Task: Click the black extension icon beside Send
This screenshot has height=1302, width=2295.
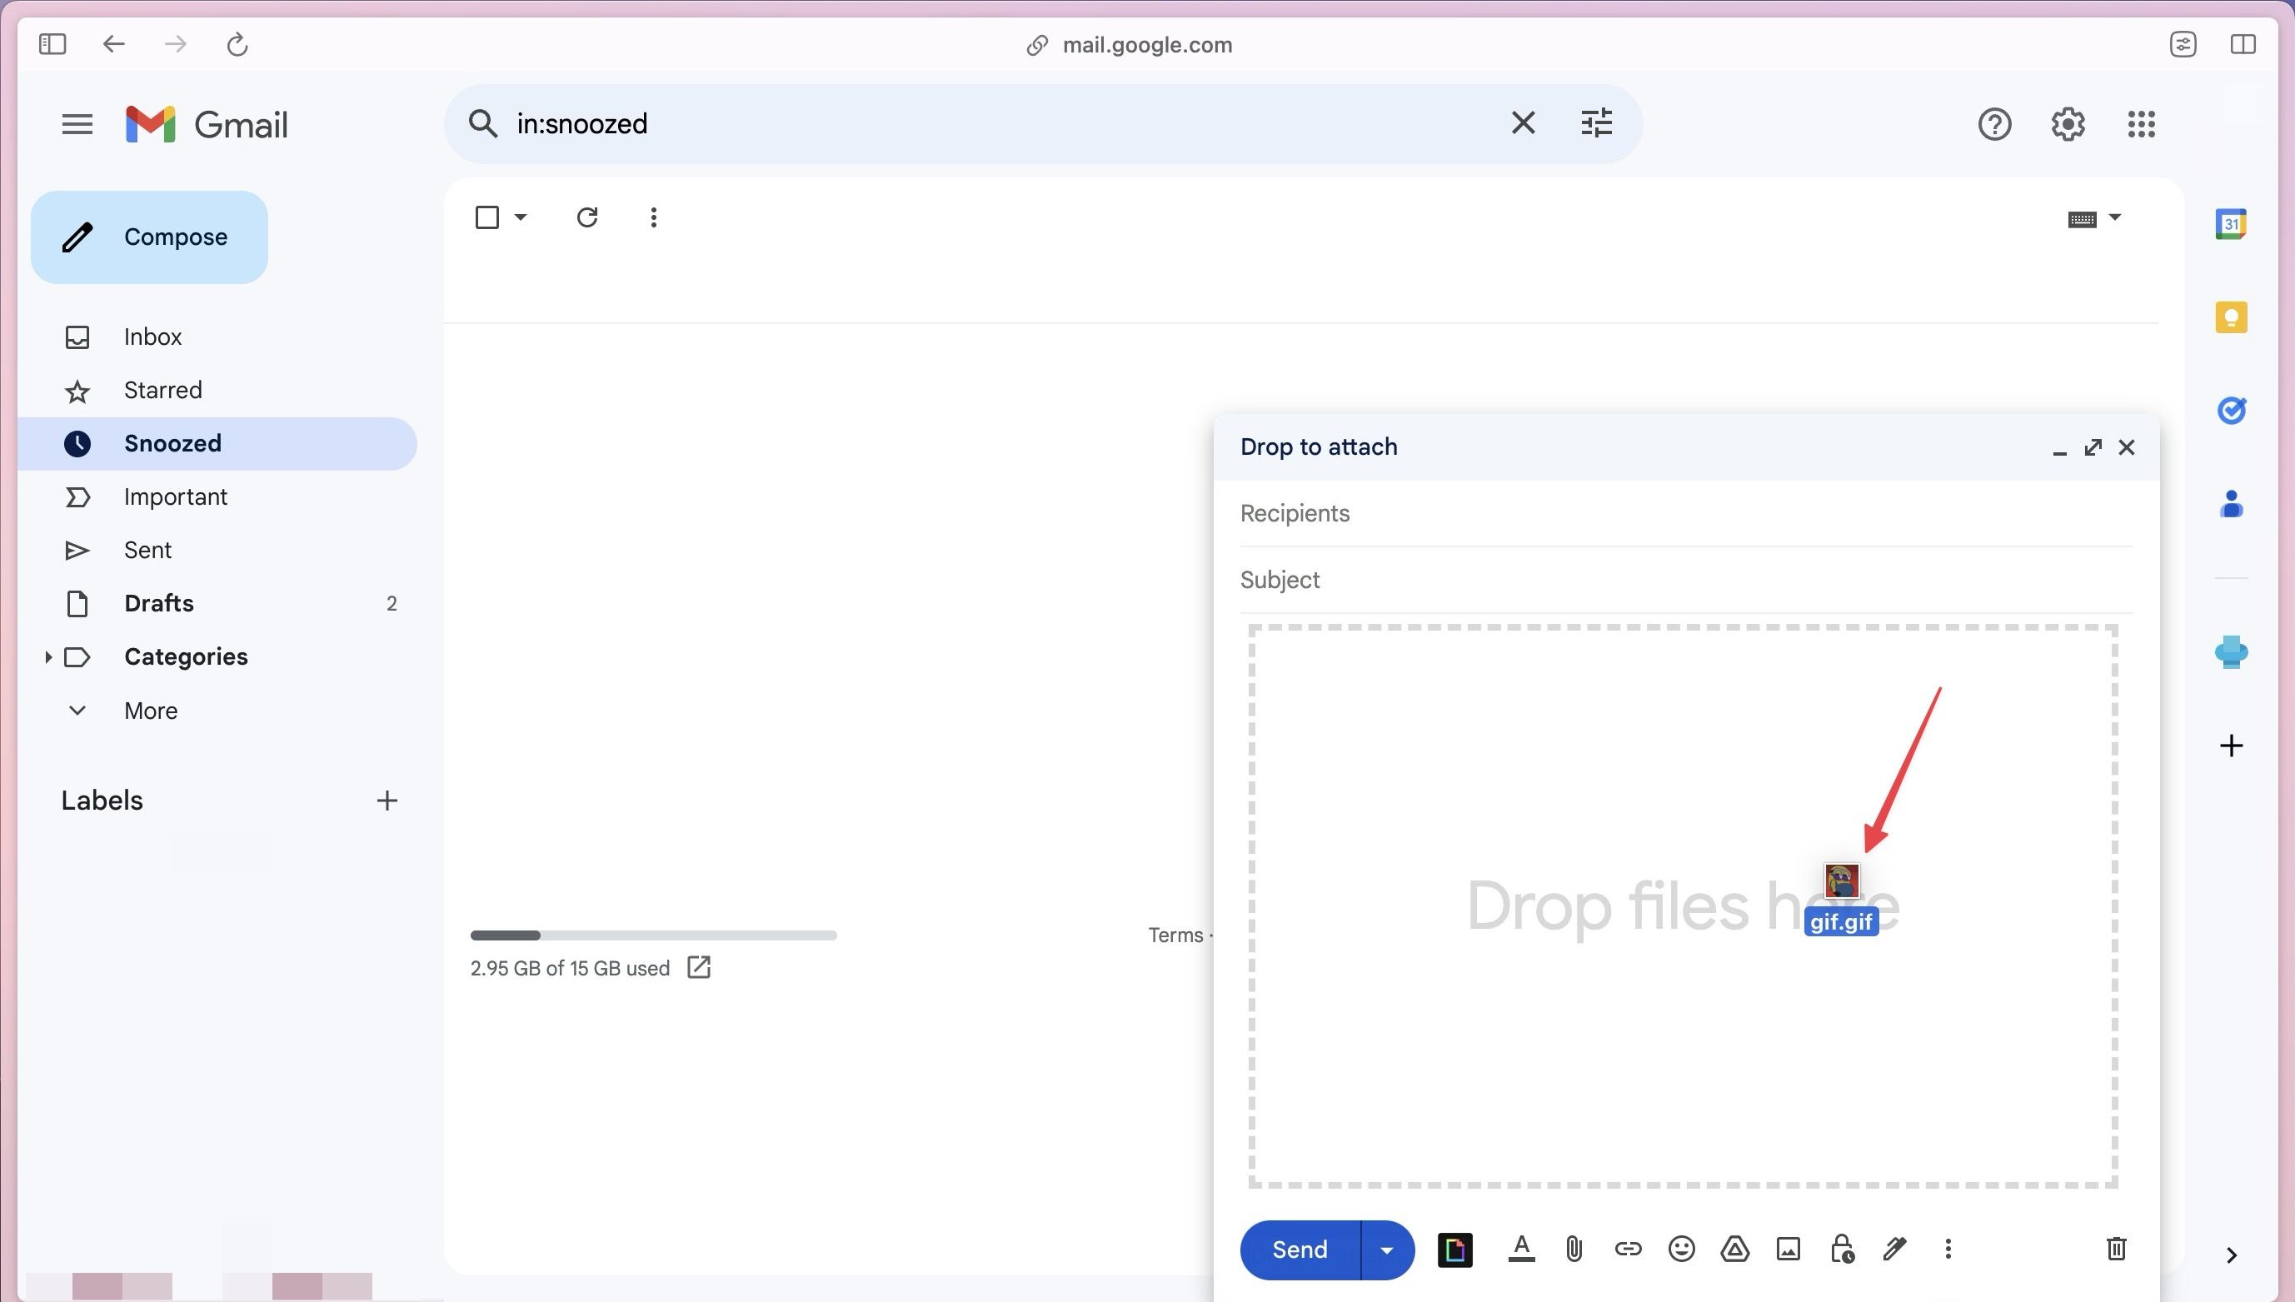Action: pos(1454,1250)
